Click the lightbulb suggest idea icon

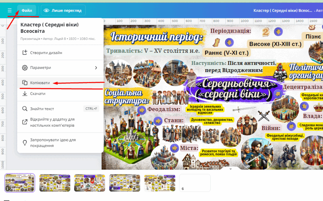(x=25, y=142)
